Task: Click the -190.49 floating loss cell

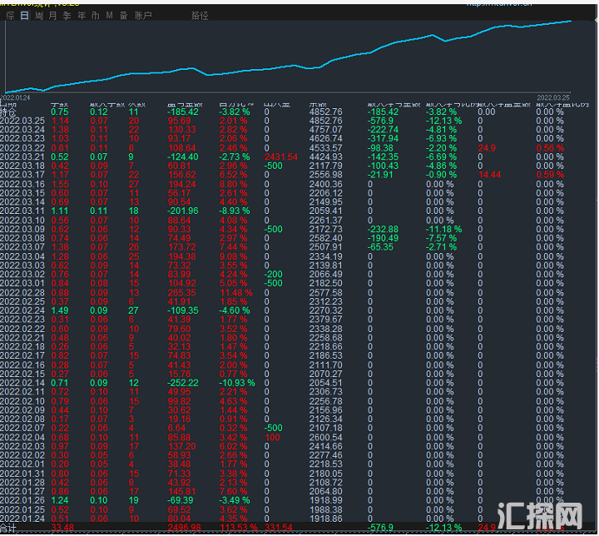Action: point(383,238)
